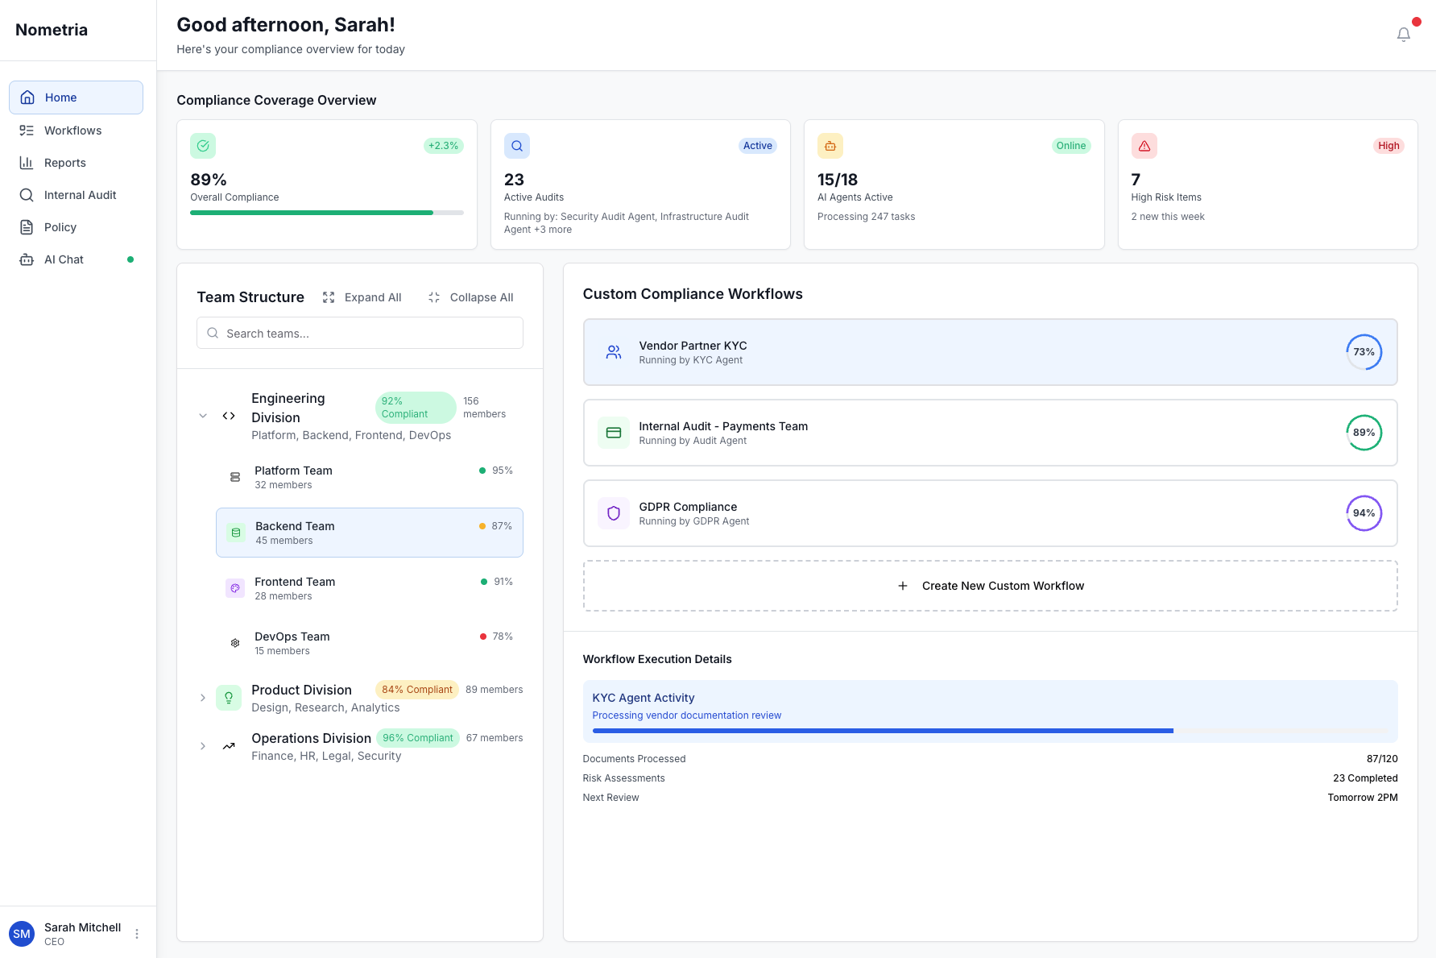The height and width of the screenshot is (958, 1436).
Task: Click the Active status badge
Action: (x=757, y=146)
